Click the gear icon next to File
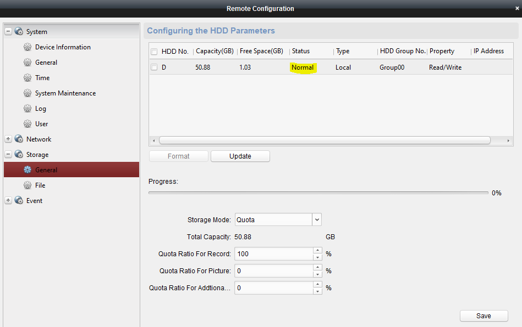522x327 pixels. pyautogui.click(x=28, y=185)
